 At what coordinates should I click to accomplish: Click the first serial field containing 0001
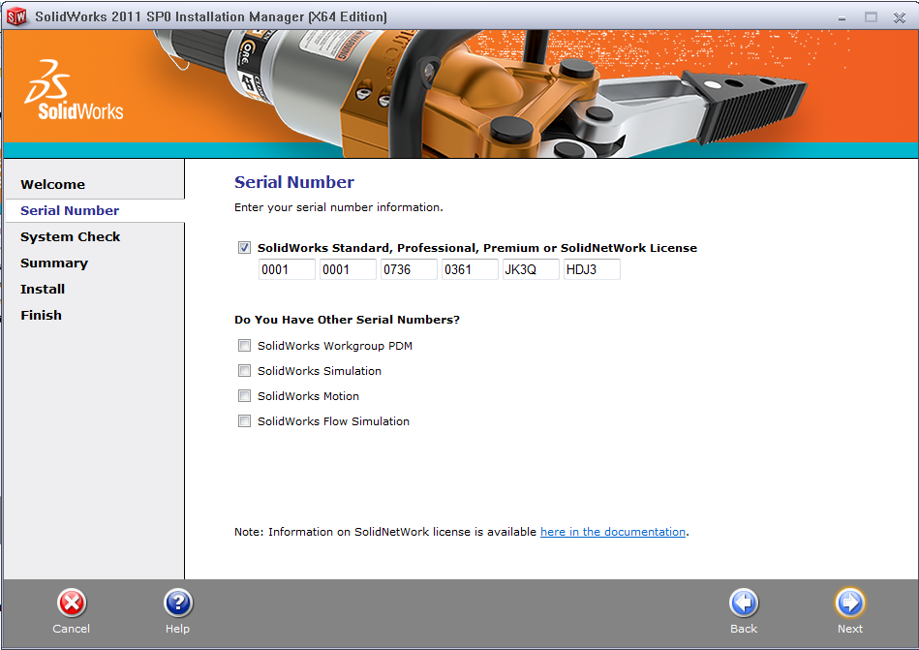coord(287,269)
